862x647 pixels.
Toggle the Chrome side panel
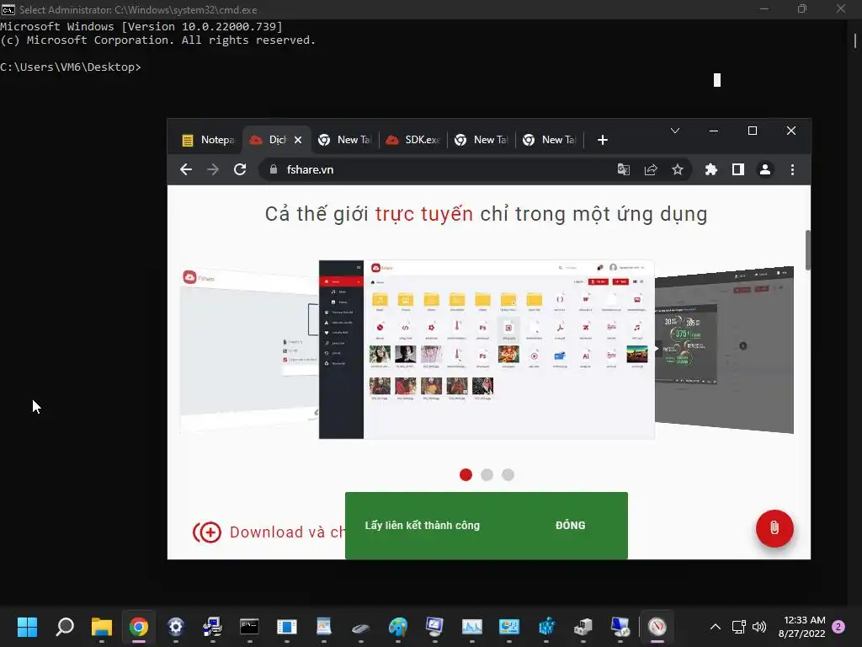coord(737,169)
